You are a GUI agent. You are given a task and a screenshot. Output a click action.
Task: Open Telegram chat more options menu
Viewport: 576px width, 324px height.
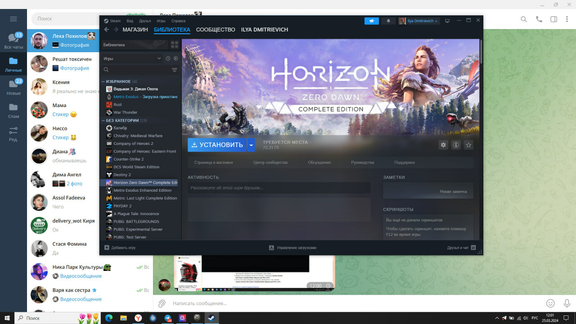[567, 19]
